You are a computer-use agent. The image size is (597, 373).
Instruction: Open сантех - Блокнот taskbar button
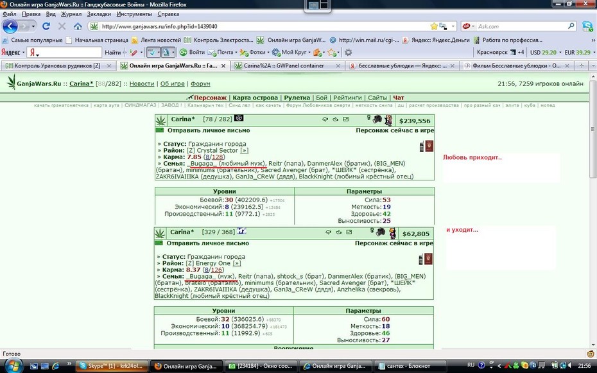coord(410,366)
